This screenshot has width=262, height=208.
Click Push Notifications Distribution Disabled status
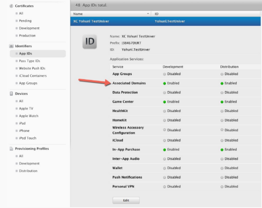[229, 177]
